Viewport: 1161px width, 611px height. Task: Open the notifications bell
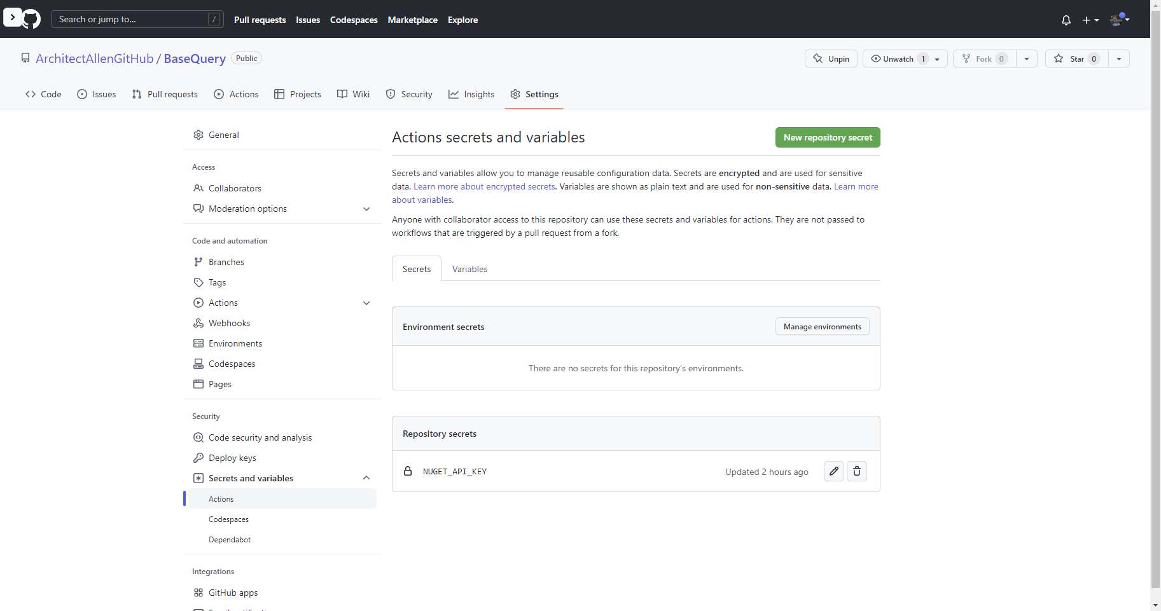tap(1066, 20)
